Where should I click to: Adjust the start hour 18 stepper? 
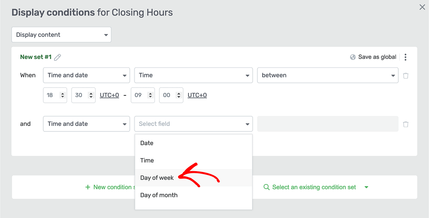pyautogui.click(x=63, y=95)
